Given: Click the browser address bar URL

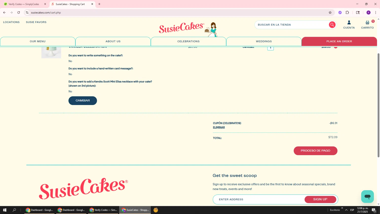Looking at the screenshot, I should [x=46, y=12].
